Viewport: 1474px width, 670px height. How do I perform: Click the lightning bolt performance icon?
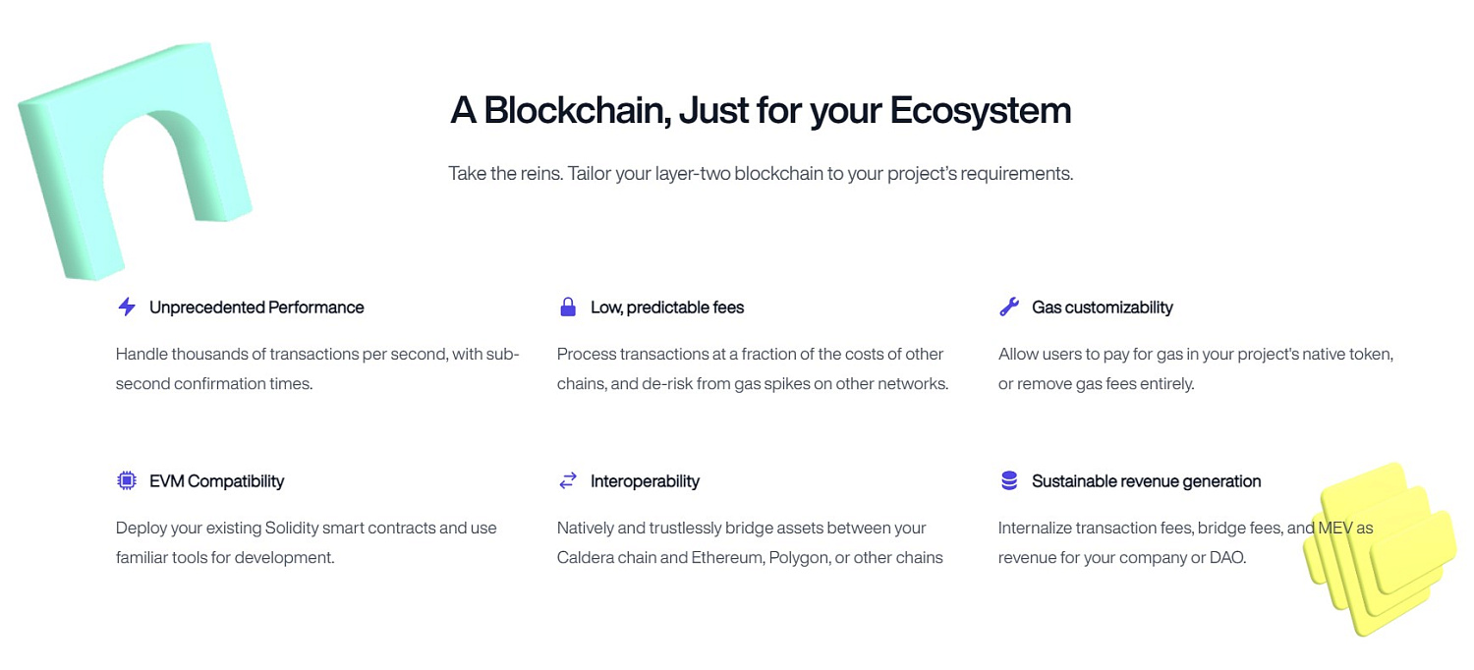tap(127, 307)
